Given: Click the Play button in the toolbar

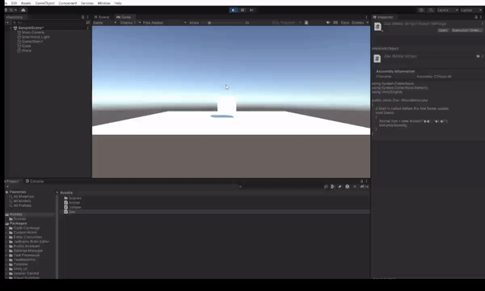Looking at the screenshot, I should click(x=234, y=11).
